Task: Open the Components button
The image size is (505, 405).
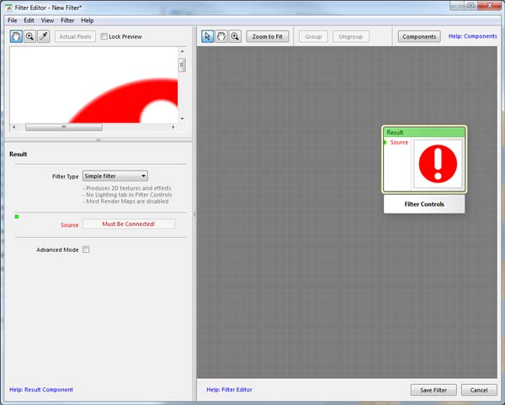Action: (419, 37)
